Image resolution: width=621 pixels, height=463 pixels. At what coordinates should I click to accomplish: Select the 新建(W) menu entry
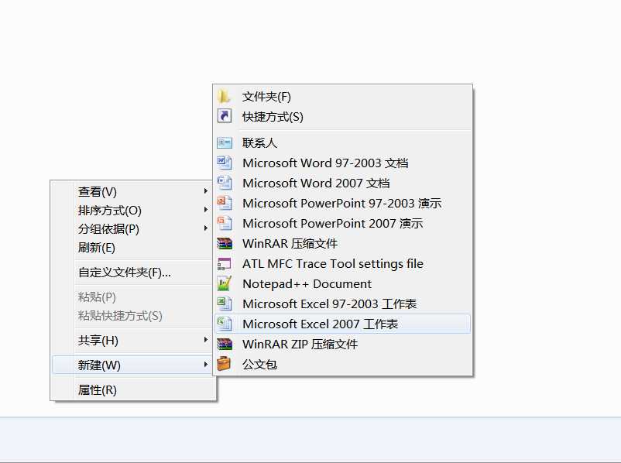(x=133, y=365)
